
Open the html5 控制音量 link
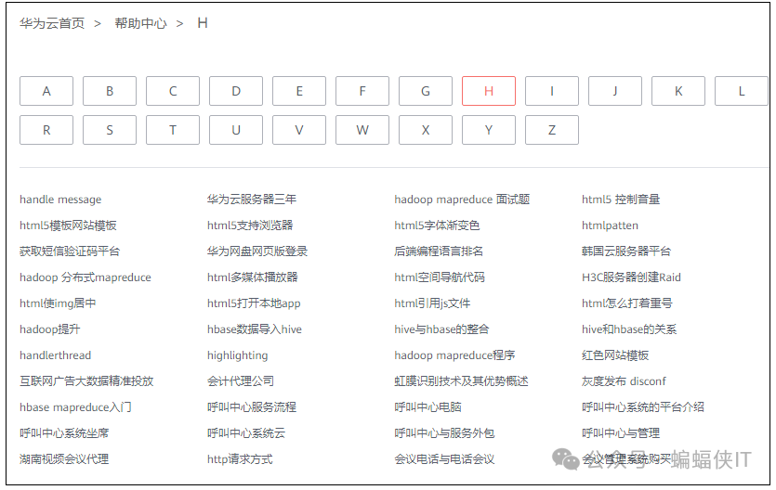[621, 200]
